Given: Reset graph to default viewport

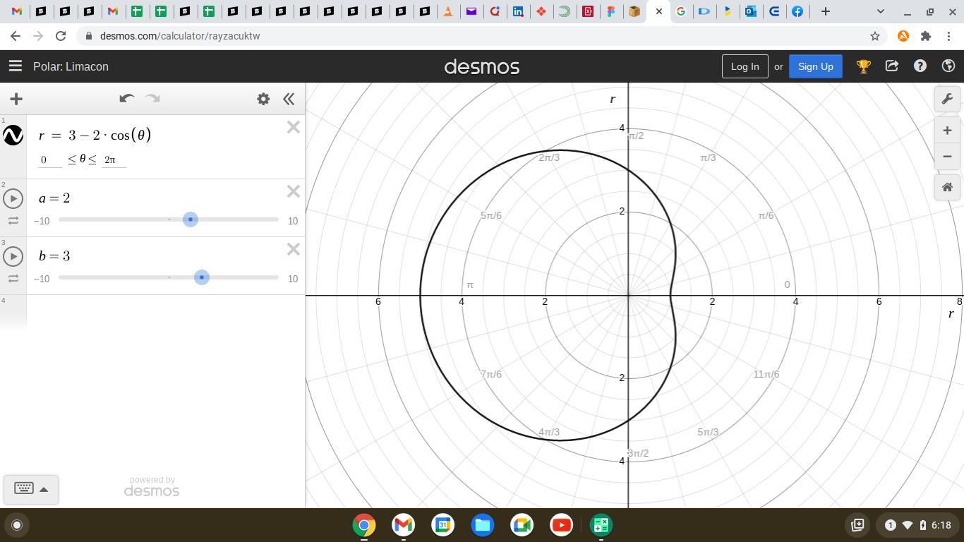Looking at the screenshot, I should pyautogui.click(x=947, y=187).
